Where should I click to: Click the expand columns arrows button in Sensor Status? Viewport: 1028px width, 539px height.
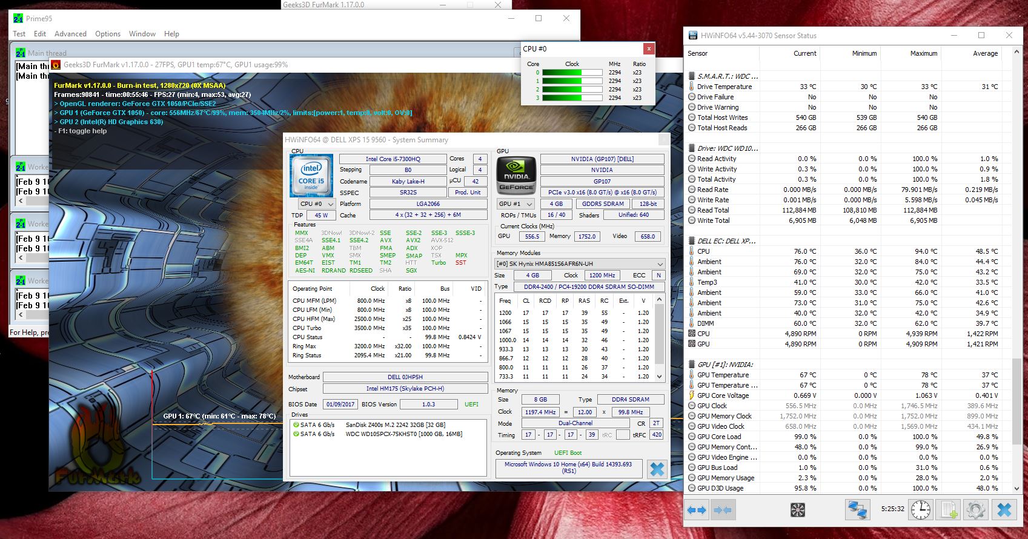click(697, 510)
